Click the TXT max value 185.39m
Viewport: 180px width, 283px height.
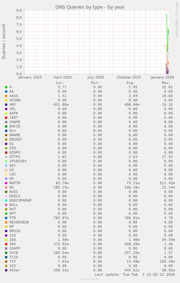[x=167, y=262]
